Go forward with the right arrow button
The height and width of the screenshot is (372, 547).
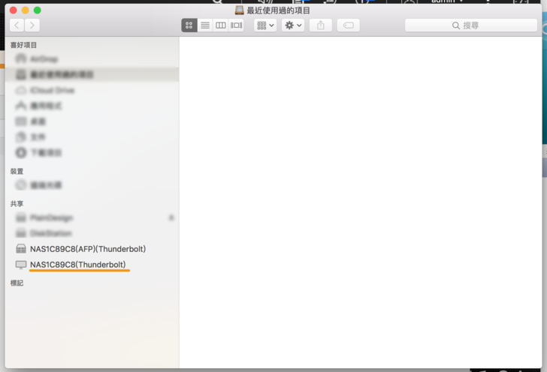point(32,25)
